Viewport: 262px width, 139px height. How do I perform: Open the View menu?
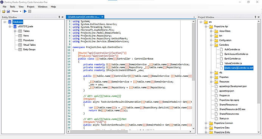tap(21, 7)
